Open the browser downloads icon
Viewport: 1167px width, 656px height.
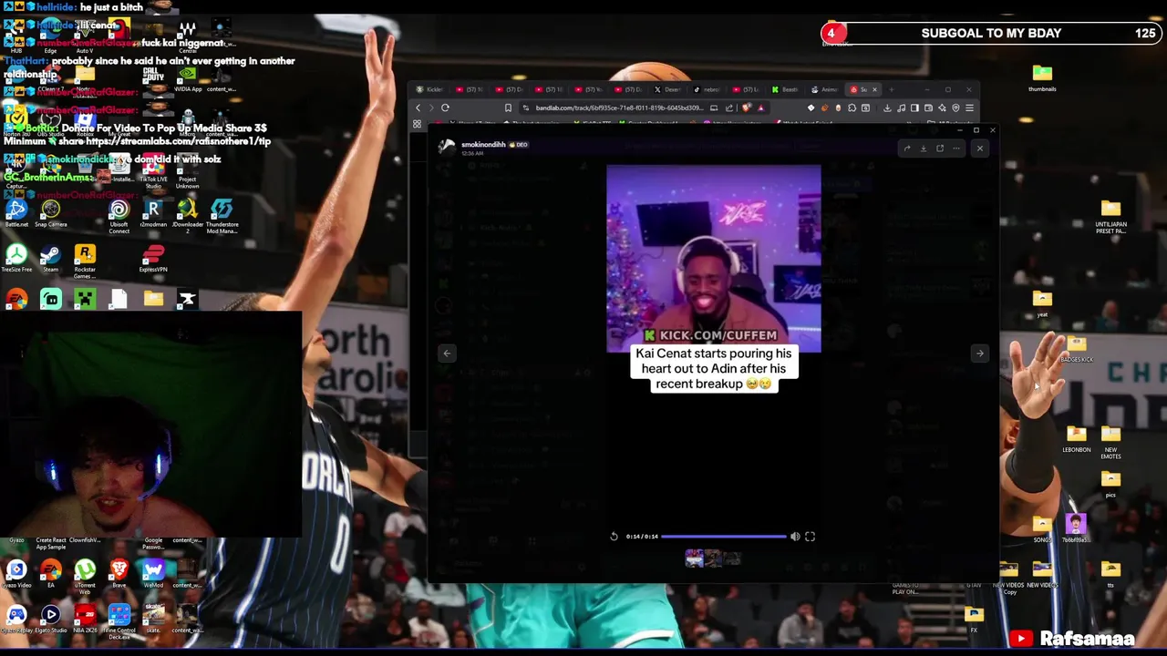887,108
